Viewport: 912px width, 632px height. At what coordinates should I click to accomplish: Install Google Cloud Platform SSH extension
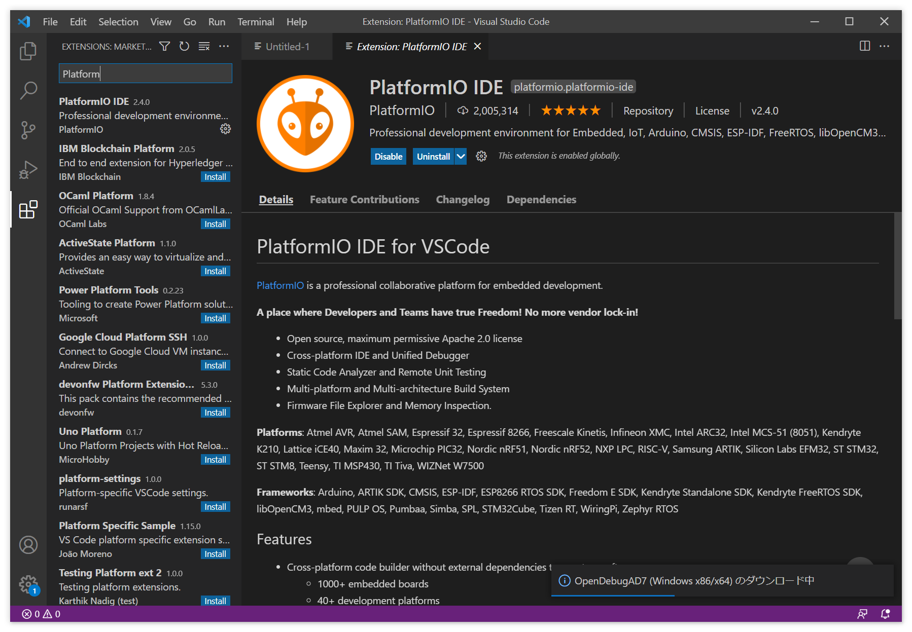216,365
